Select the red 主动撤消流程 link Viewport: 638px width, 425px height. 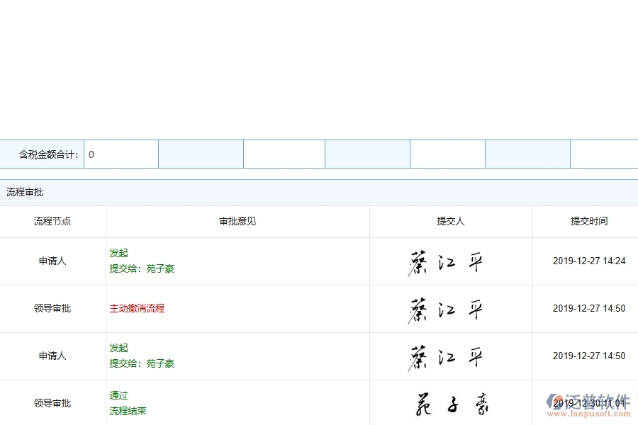pos(137,308)
